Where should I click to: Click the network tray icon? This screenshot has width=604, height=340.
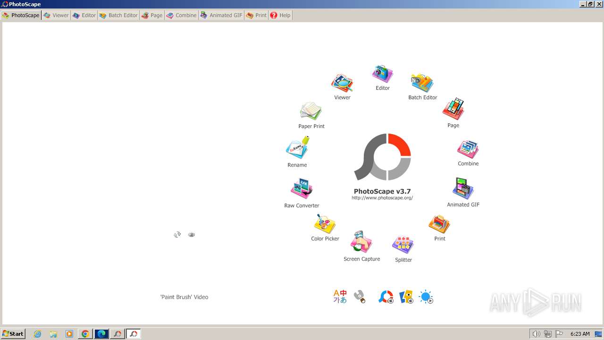(x=548, y=334)
